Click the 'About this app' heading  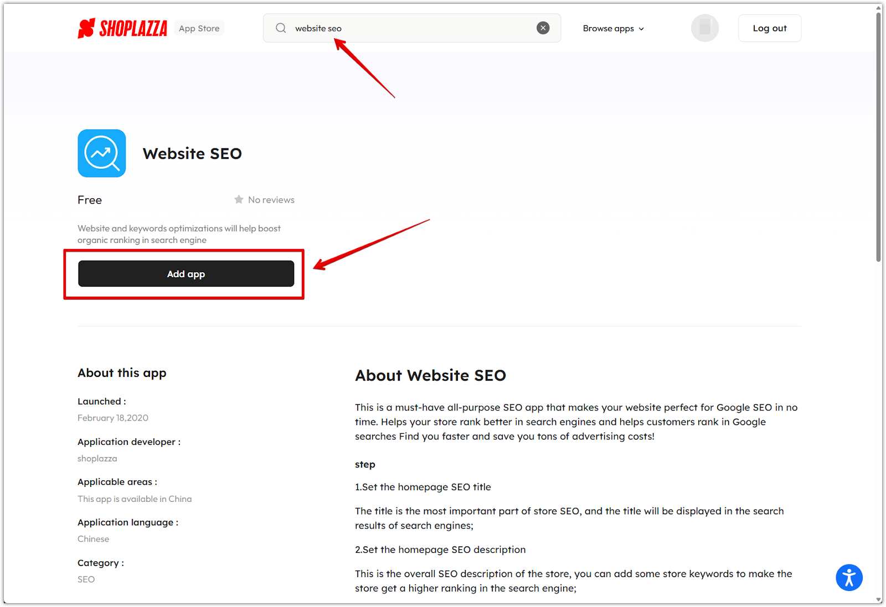coord(122,373)
